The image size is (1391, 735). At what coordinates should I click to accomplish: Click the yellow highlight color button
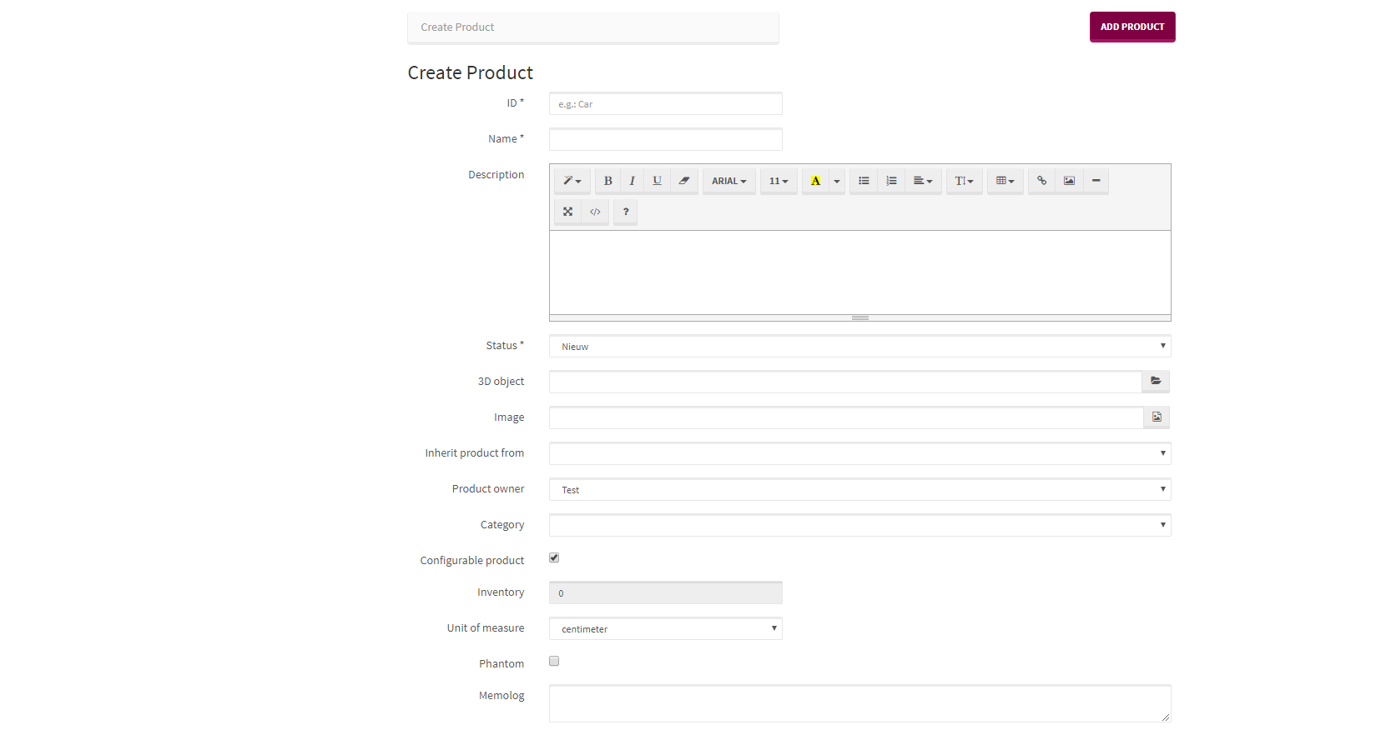[815, 181]
